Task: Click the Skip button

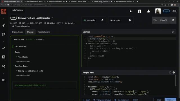Action: point(87,100)
